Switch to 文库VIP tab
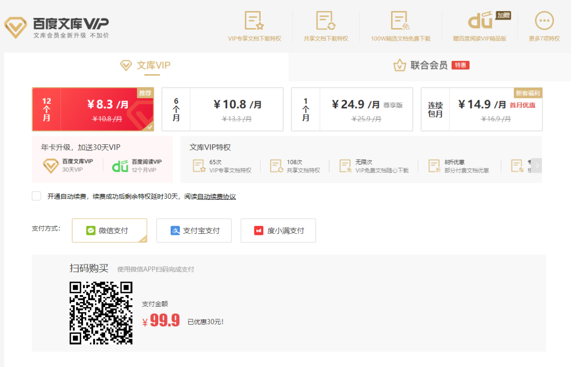This screenshot has height=367, width=571. click(146, 66)
